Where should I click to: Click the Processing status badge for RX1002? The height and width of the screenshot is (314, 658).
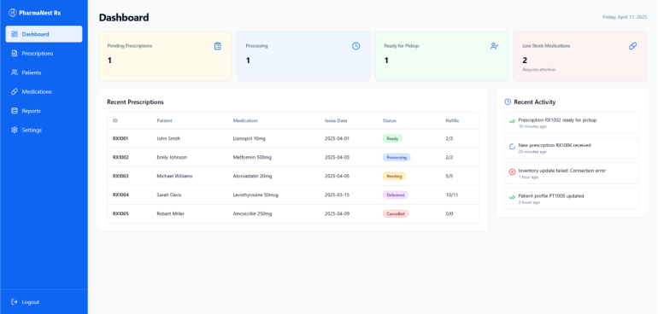[397, 157]
